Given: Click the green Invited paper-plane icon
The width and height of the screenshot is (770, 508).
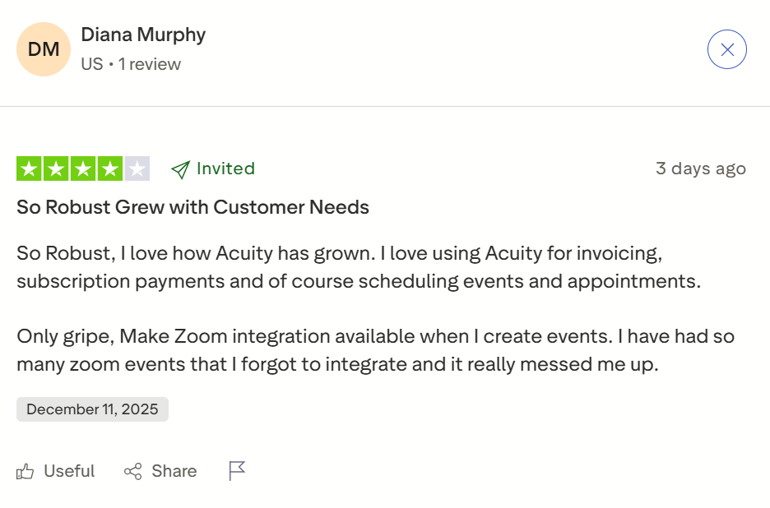Looking at the screenshot, I should [x=179, y=169].
